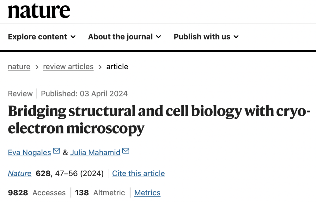The height and width of the screenshot is (202, 316).
Task: Expand the Explore content chevron
Action: [x=73, y=37]
